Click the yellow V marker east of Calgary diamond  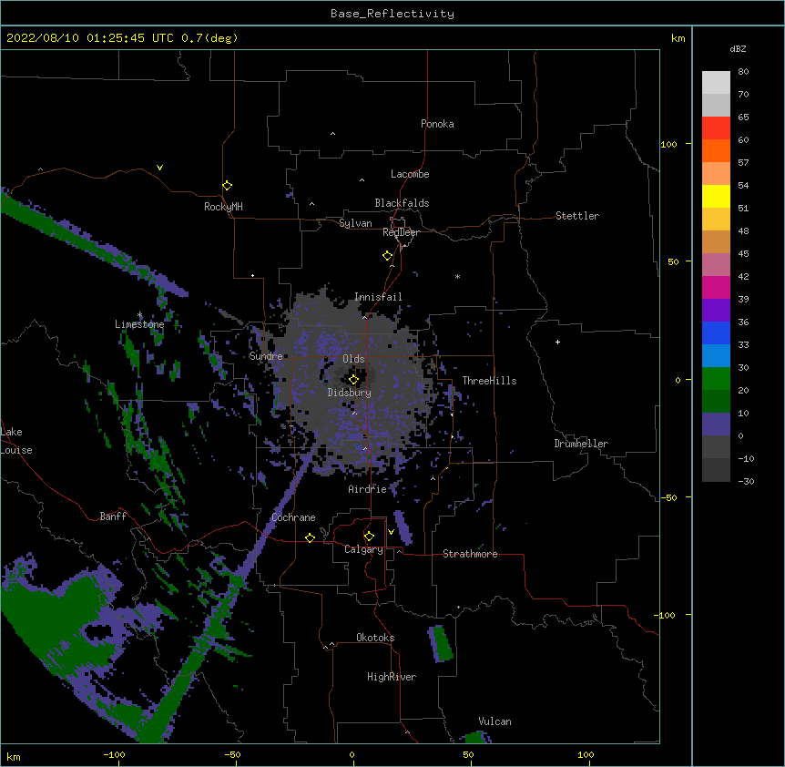tap(391, 532)
